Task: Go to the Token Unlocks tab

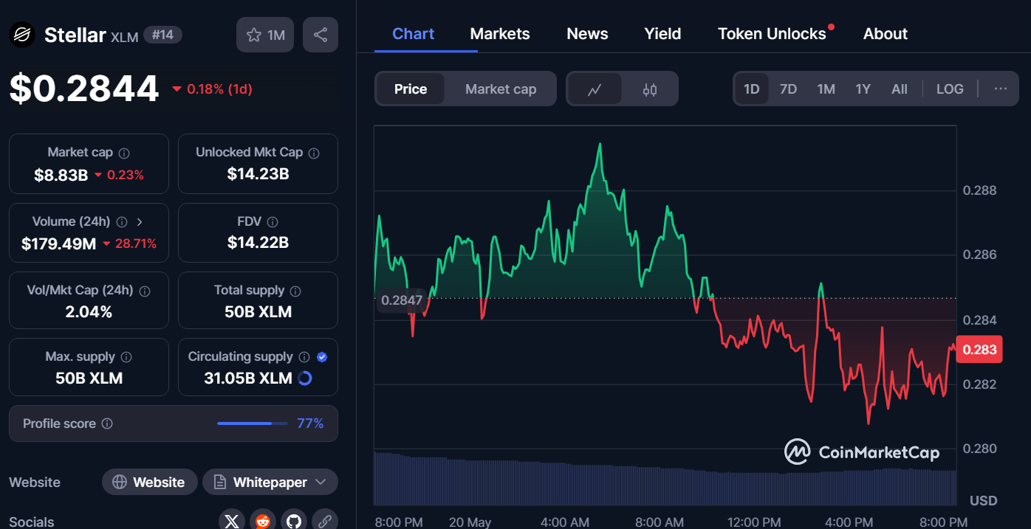Action: click(x=772, y=34)
